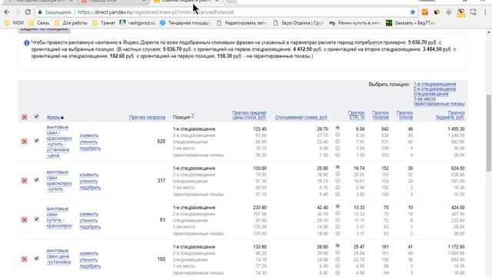Sort table by Фразы column
Viewport: 492px width, 277px height.
tap(53, 118)
